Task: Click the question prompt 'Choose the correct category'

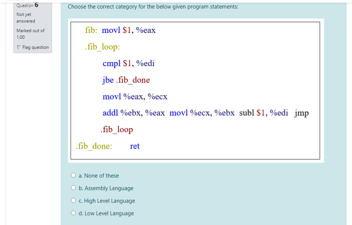Action: [x=153, y=7]
